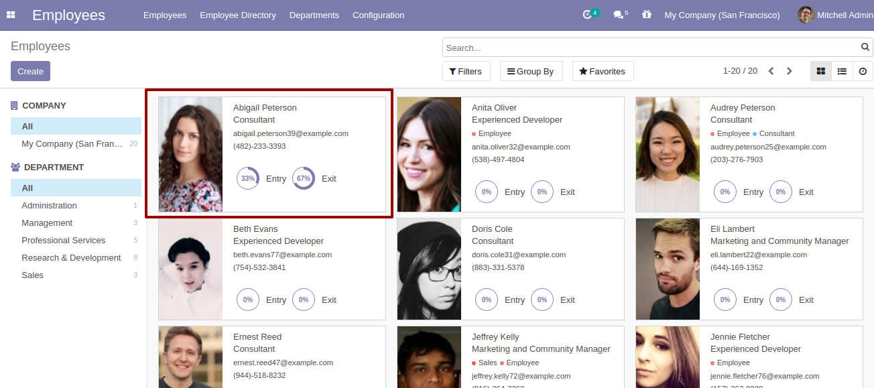Click beth.evans77@example.com email
The height and width of the screenshot is (388, 874).
[x=283, y=255]
